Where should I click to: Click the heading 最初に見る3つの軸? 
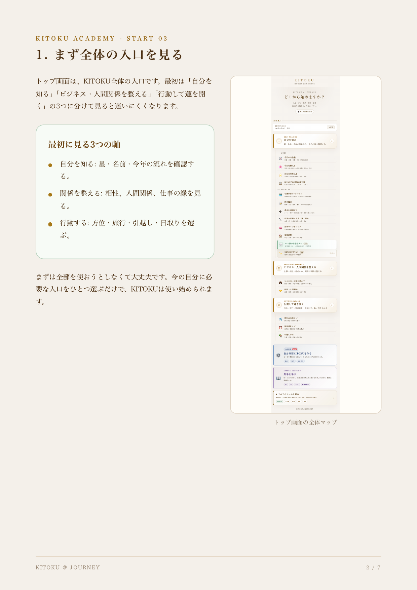84,145
